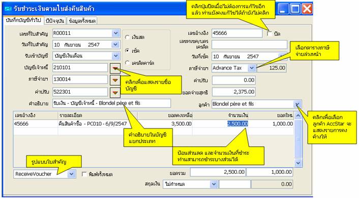The height and width of the screenshot is (198, 359).
Task: Expand the R00011 voucher number dropdown
Action: (116, 33)
